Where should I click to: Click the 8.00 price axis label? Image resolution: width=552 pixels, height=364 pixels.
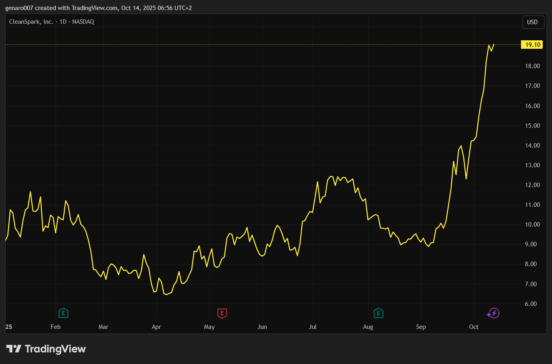point(531,264)
